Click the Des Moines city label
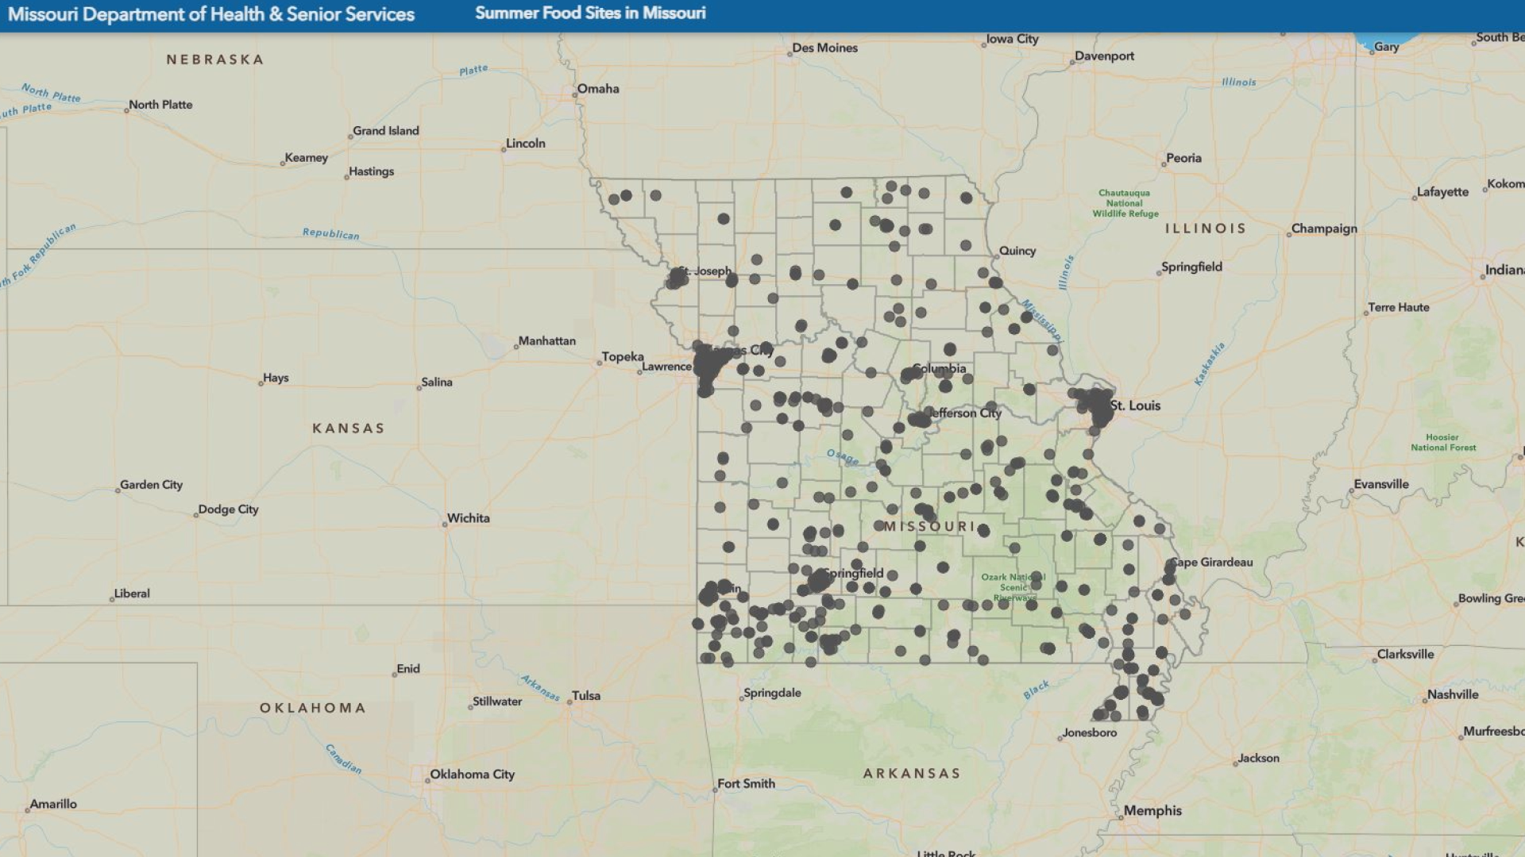This screenshot has width=1525, height=857. click(x=824, y=48)
